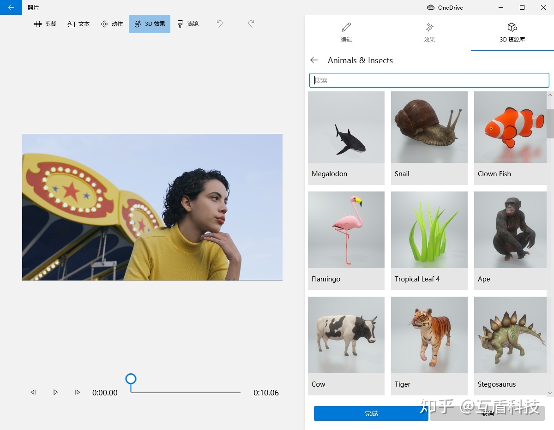Switch to the 编辑 tab
Image resolution: width=554 pixels, height=430 pixels.
pyautogui.click(x=346, y=33)
